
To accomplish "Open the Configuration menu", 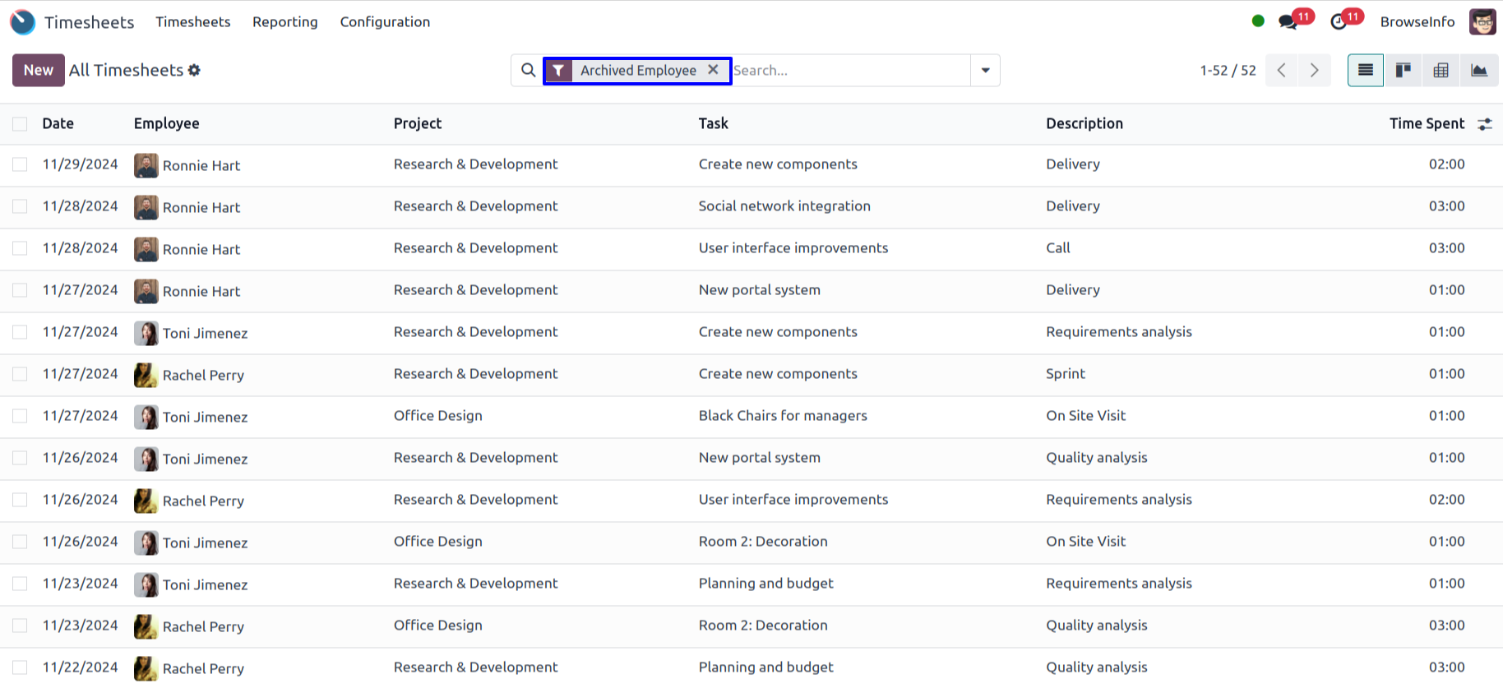I will 385,22.
